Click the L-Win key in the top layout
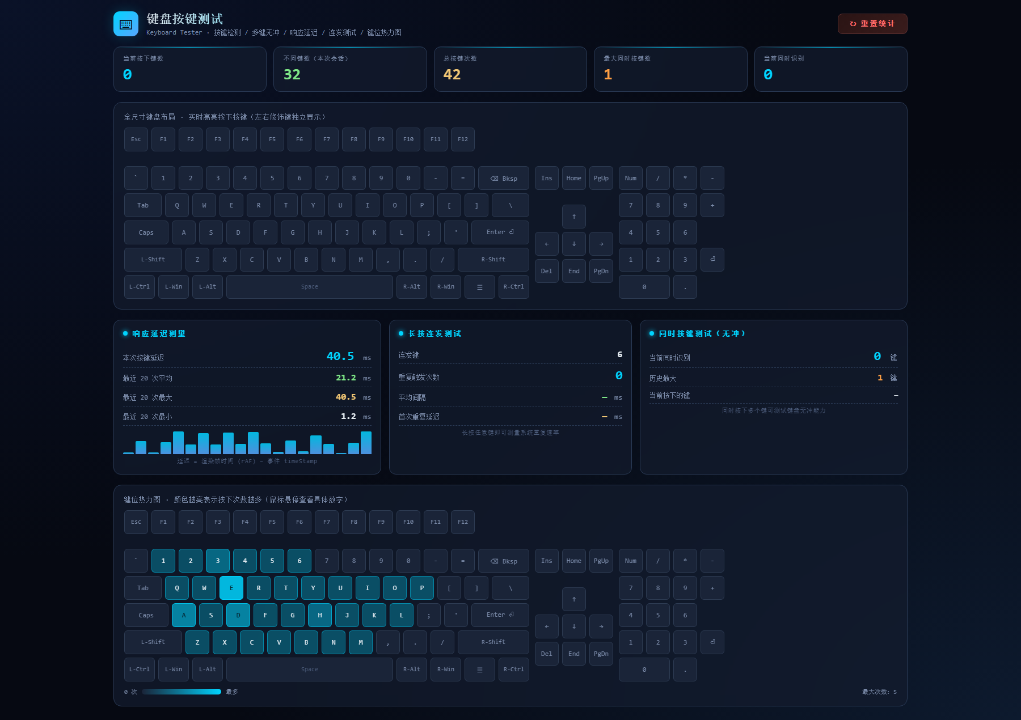The width and height of the screenshot is (1021, 720). click(x=174, y=287)
